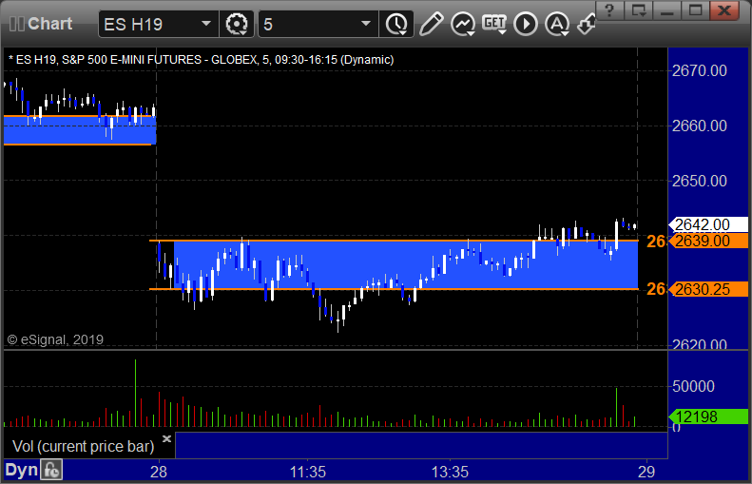The image size is (752, 484).
Task: Open the studies line chart icon
Action: (463, 24)
